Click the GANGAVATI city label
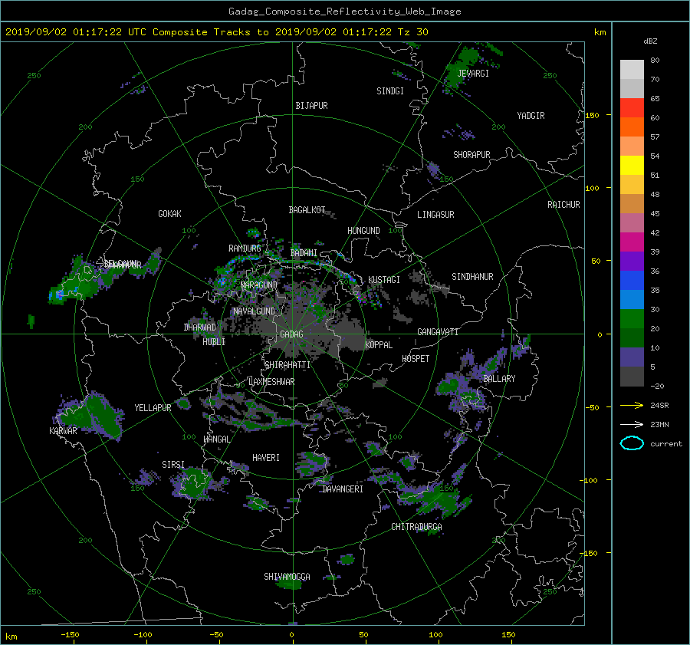Image resolution: width=690 pixels, height=645 pixels. [x=438, y=332]
